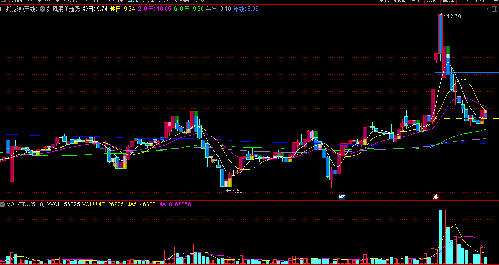Image resolution: width=499 pixels, height=265 pixels.
Task: Open the indicator menu beside 如风股价趋势
Action: pyautogui.click(x=43, y=9)
